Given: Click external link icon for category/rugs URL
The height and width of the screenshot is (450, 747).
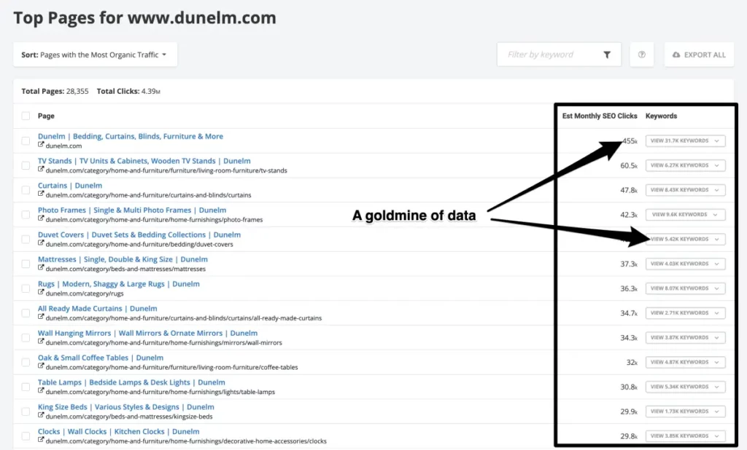Looking at the screenshot, I should pyautogui.click(x=41, y=293).
